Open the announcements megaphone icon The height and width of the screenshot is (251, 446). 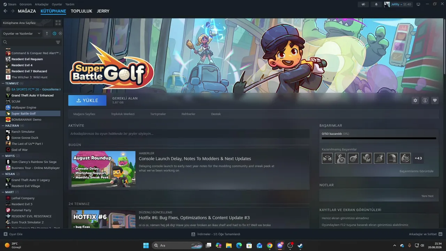pos(363,4)
